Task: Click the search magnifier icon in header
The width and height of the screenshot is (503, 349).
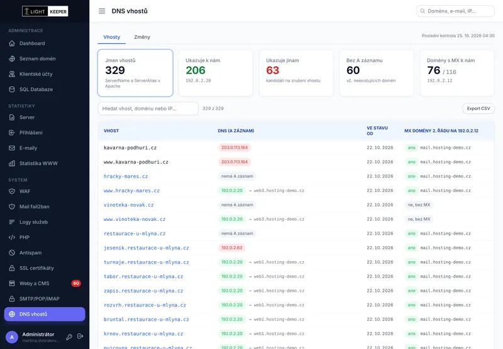Action: coord(423,11)
